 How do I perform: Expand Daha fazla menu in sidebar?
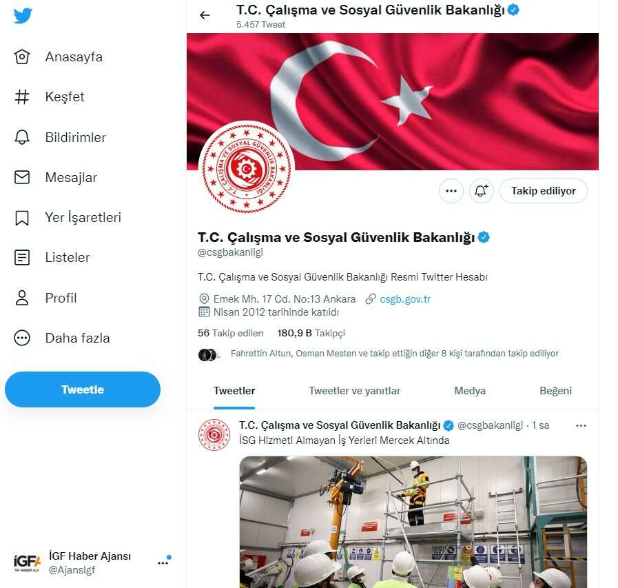62,338
